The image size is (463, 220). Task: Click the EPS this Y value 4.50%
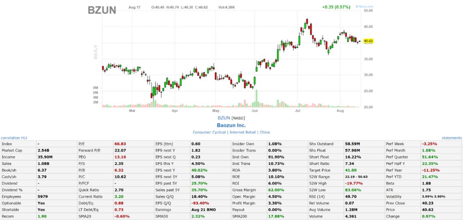[198, 164]
